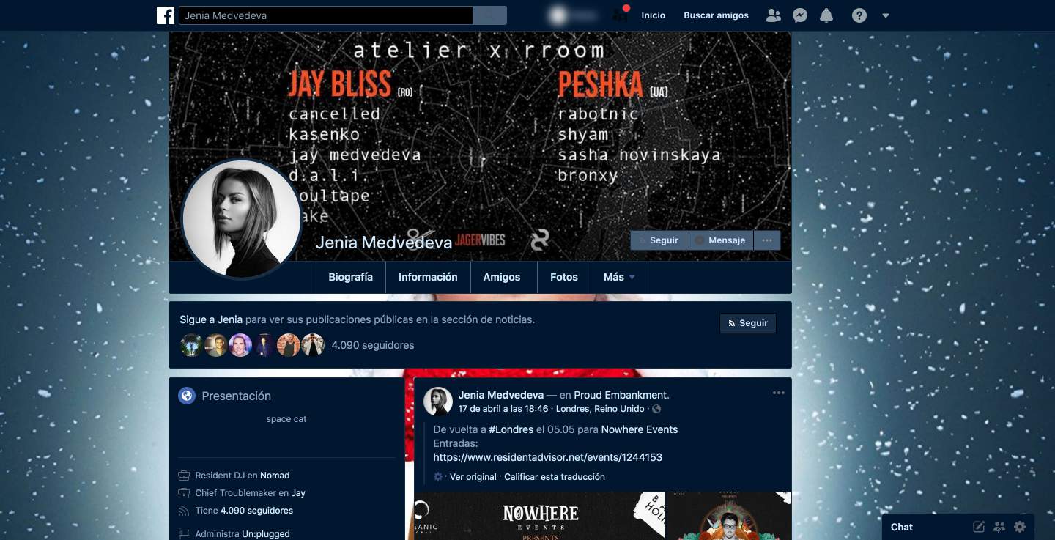Image resolution: width=1055 pixels, height=540 pixels.
Task: Click the new message compose icon in Chat bar
Action: point(978,527)
